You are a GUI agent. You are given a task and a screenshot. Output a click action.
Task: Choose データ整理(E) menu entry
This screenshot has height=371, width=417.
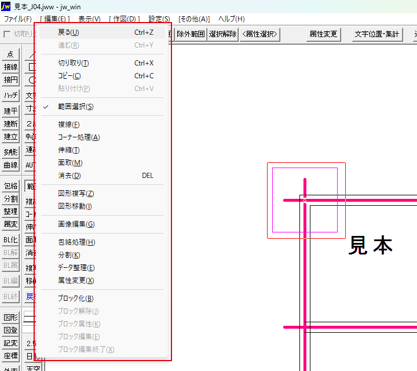tap(102, 268)
